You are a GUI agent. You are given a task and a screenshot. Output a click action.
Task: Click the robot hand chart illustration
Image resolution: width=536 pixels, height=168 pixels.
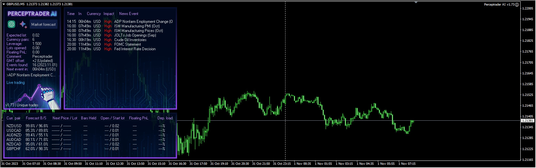[x=39, y=97]
